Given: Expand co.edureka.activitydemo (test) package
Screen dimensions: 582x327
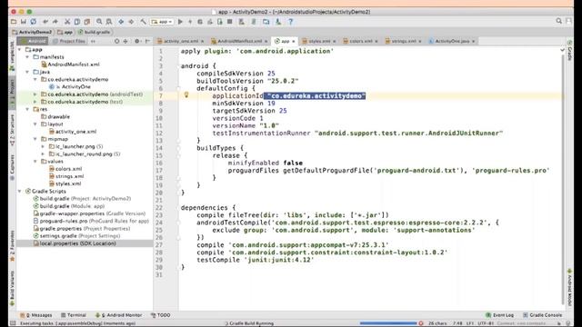Looking at the screenshot, I should coord(35,102).
